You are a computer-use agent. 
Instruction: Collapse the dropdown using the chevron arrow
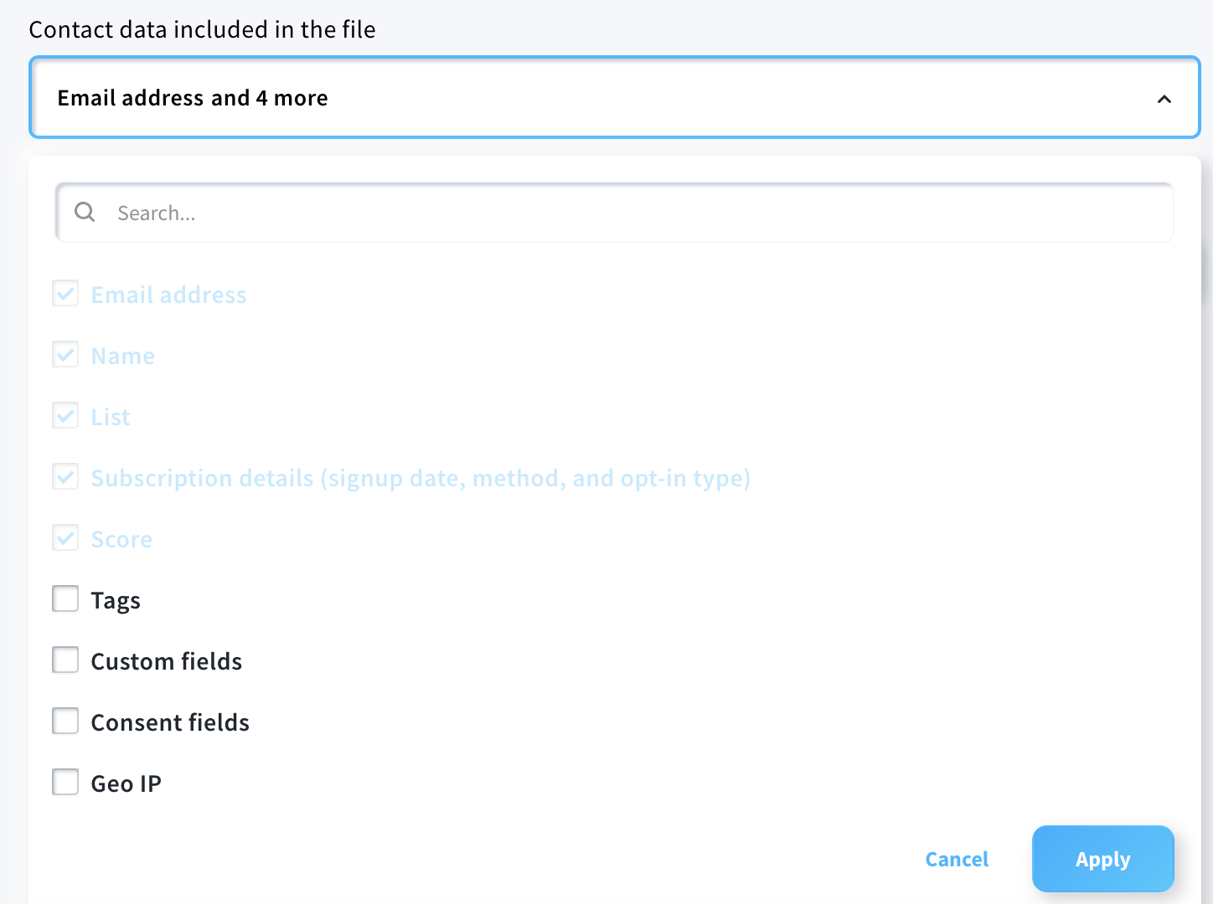point(1164,99)
